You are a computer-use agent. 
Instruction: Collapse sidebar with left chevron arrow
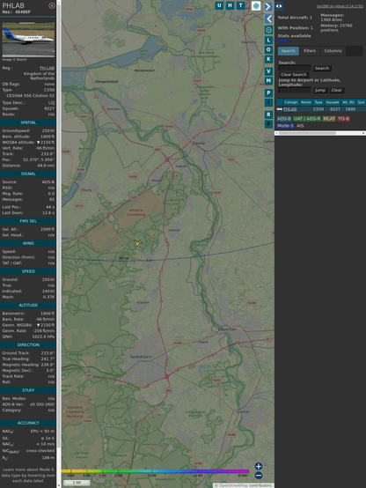(268, 19)
